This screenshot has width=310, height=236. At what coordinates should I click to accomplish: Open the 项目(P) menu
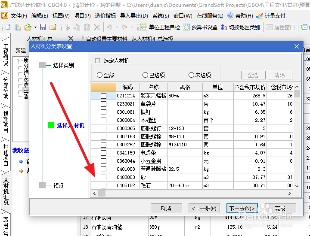coord(82,16)
